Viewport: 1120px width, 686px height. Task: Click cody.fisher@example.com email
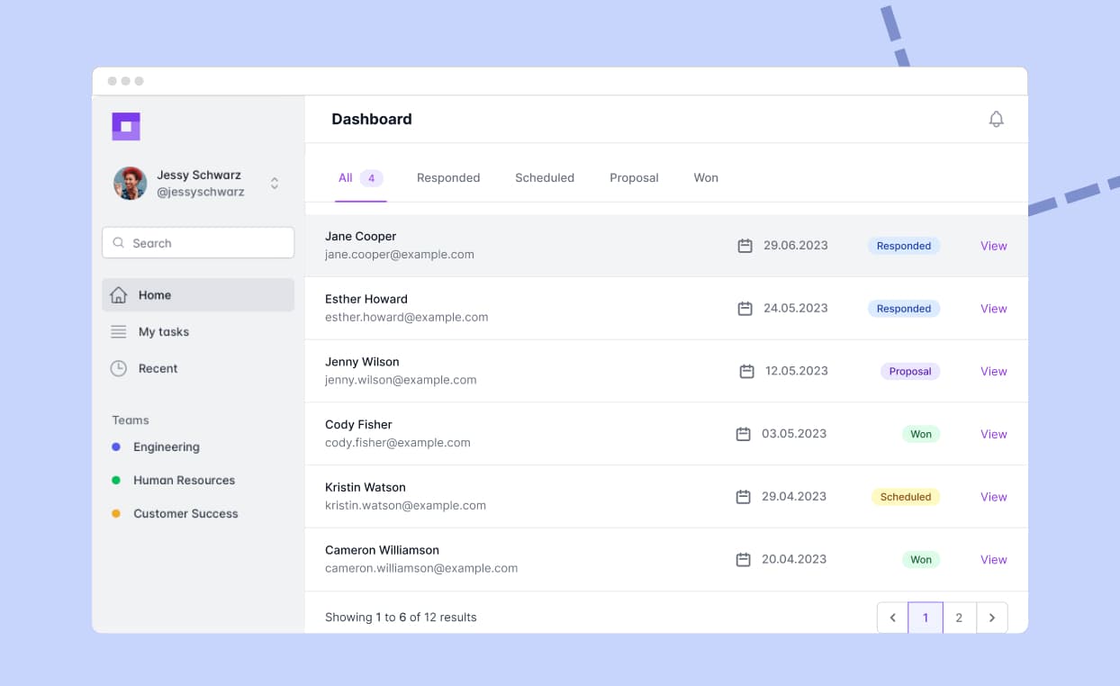398,442
